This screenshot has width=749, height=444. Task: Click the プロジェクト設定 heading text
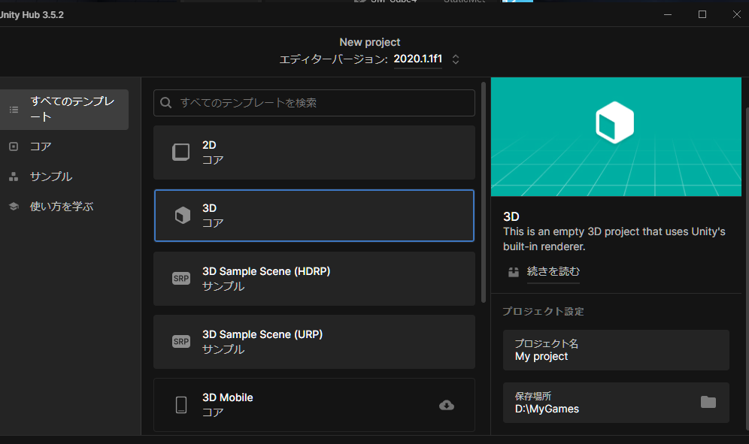(543, 311)
